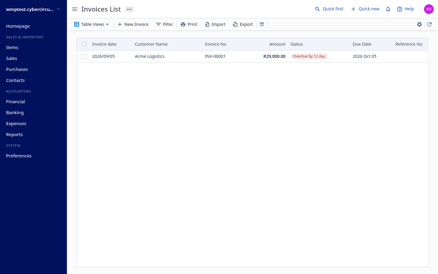Toggle the hamburger sidebar menu icon
The height and width of the screenshot is (274, 438).
point(75,9)
